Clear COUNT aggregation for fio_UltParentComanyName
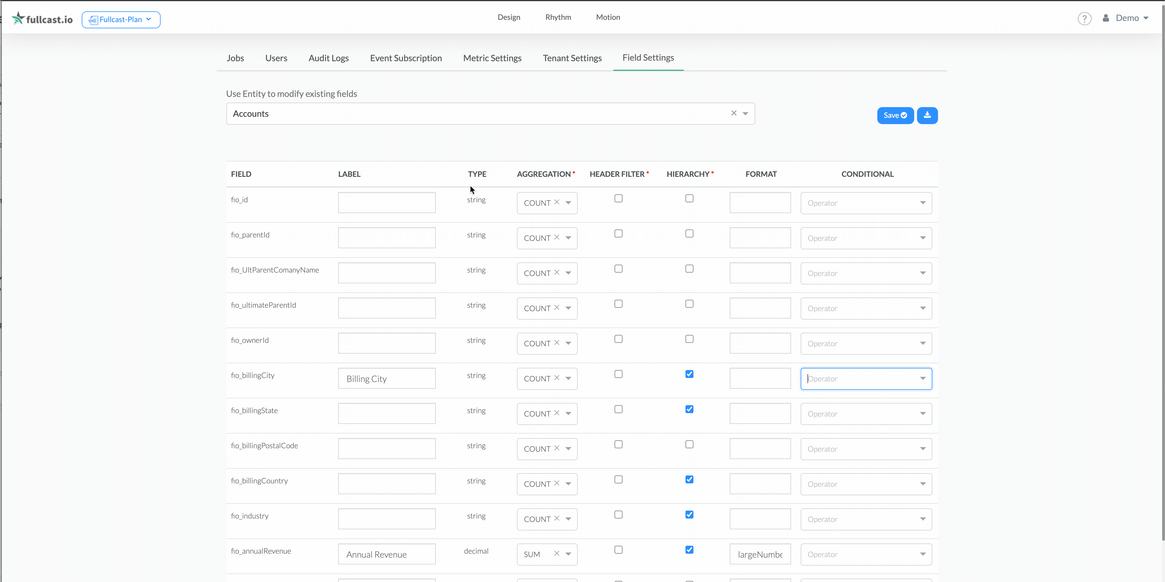Viewport: 1165px width, 582px height. (557, 273)
